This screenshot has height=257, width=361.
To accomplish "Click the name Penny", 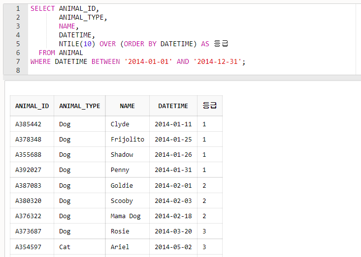I will (120, 170).
